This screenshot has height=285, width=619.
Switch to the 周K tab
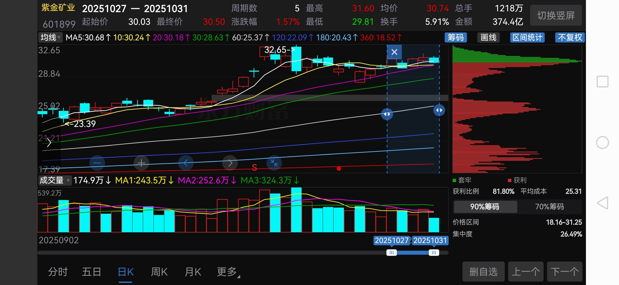[159, 272]
